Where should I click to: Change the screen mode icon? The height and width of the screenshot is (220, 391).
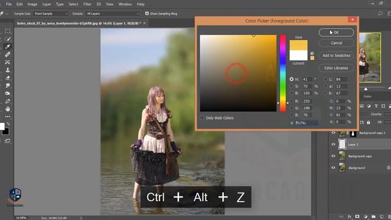click(7, 141)
